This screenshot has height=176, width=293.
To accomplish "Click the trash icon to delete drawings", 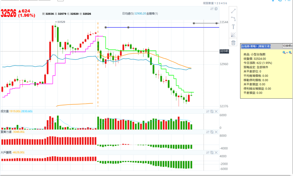I will point(233,43).
